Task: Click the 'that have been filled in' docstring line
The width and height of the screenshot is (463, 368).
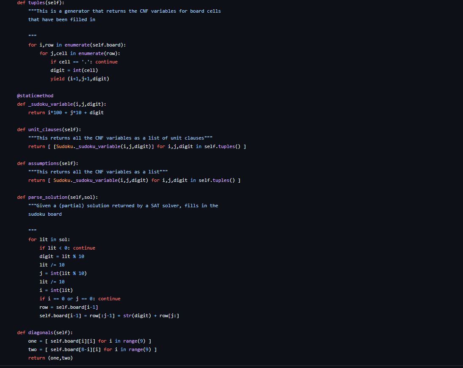Action: (62, 19)
